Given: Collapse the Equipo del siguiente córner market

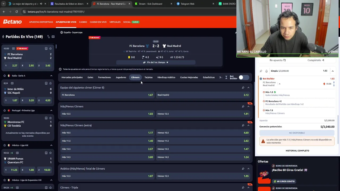Looking at the screenshot, I should (x=248, y=88).
